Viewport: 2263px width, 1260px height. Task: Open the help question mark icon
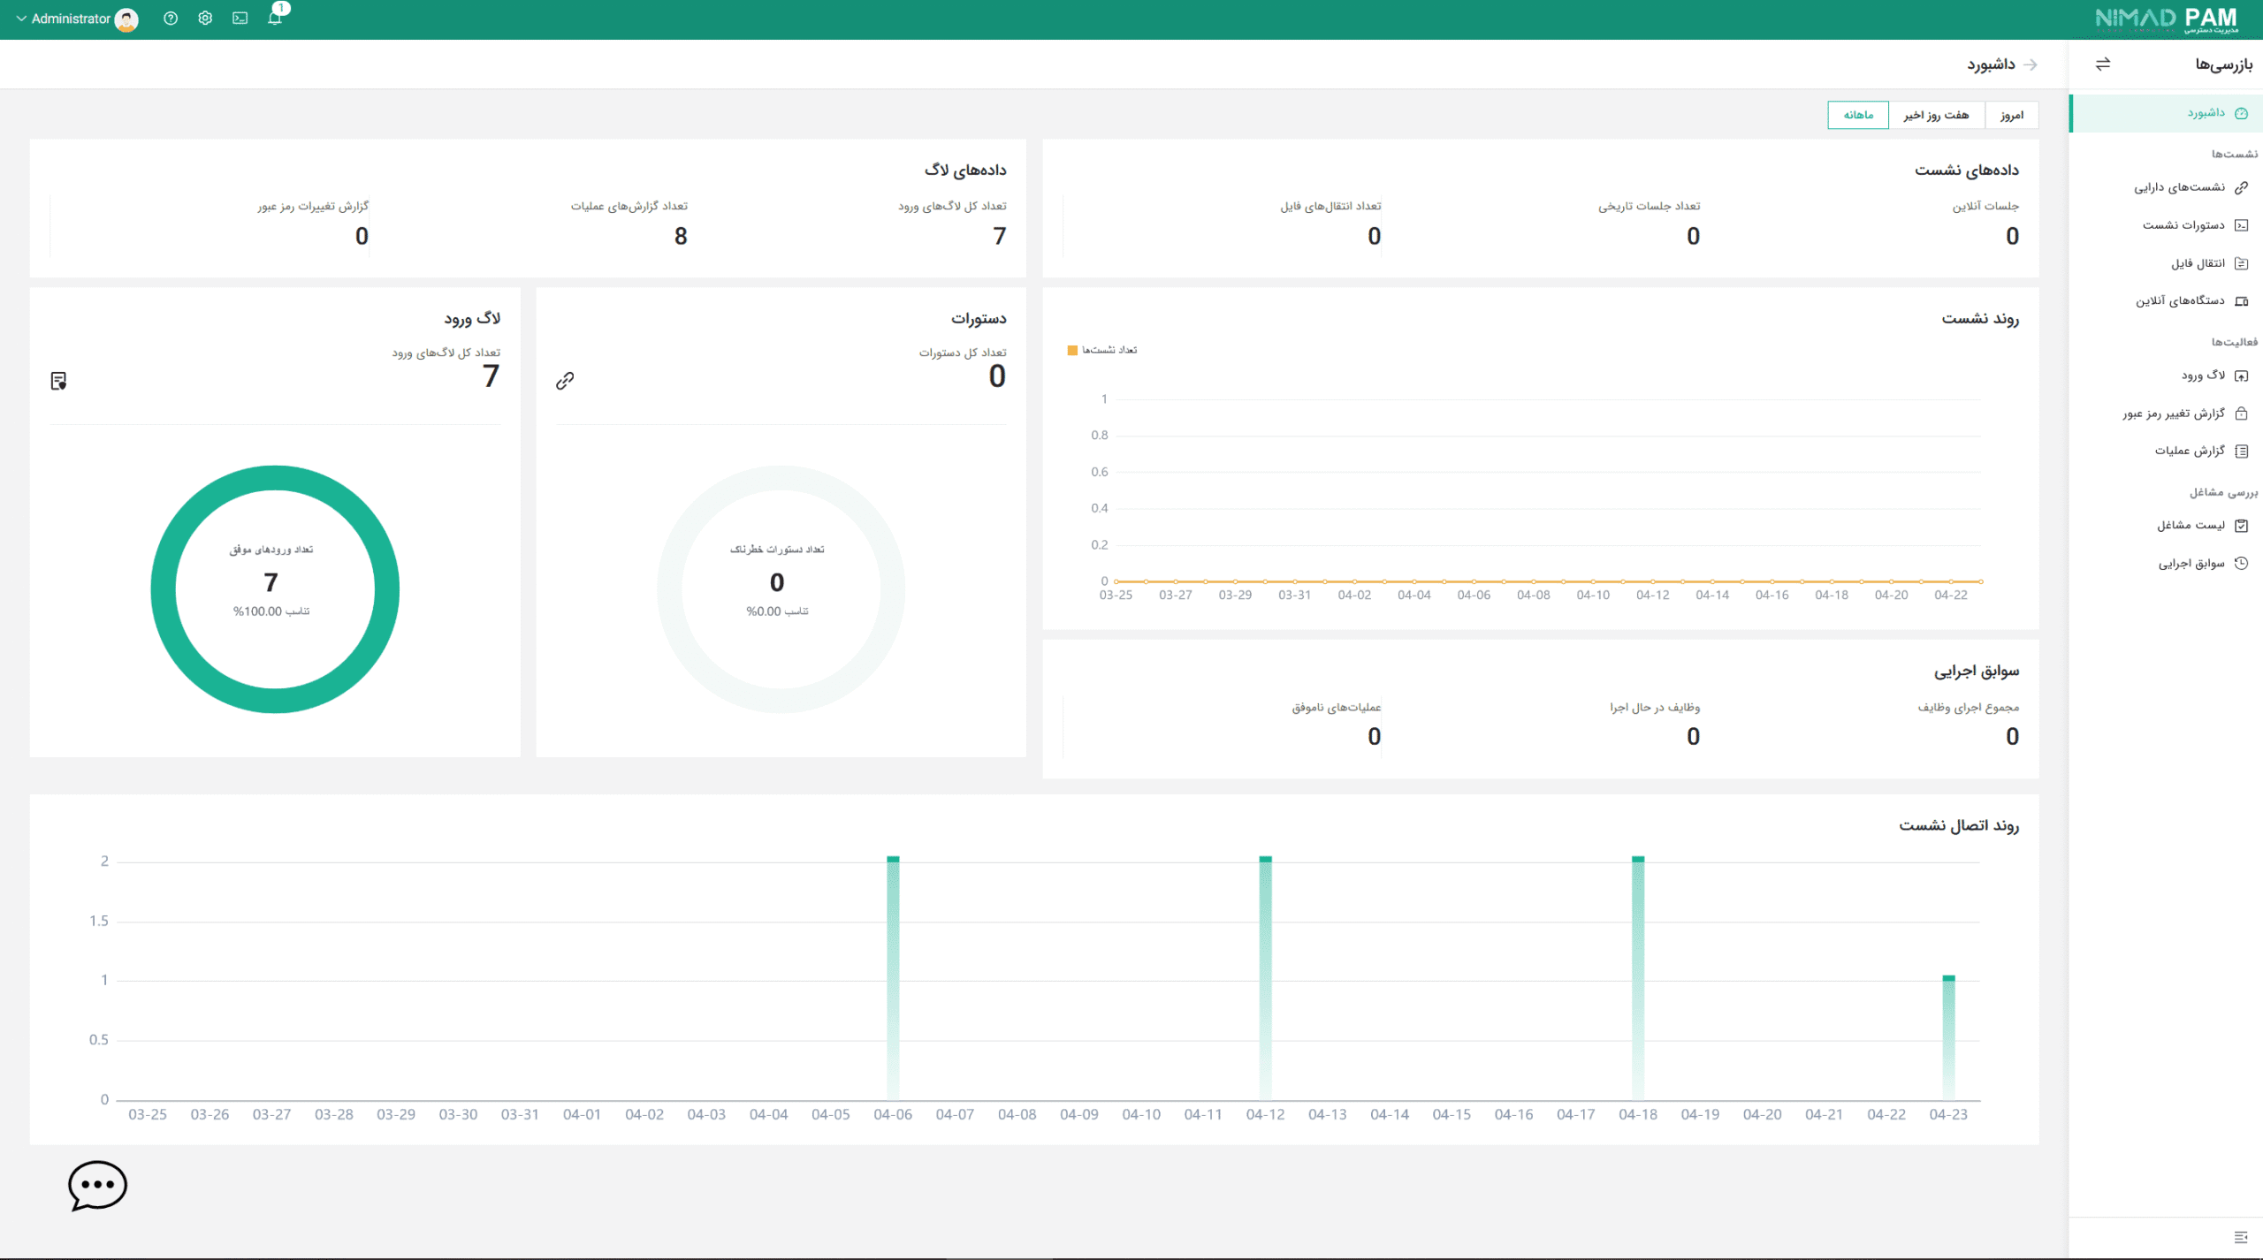171,19
